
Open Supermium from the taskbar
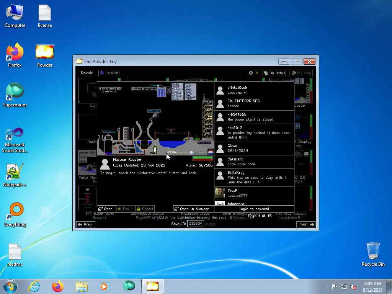tap(129, 286)
